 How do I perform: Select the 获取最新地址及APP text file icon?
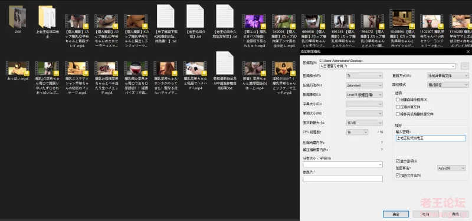coord(225,63)
